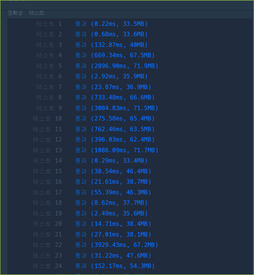This screenshot has height=275, width=254.
Task: Click the 통과 status of 테스트 5
Action: tap(81, 66)
